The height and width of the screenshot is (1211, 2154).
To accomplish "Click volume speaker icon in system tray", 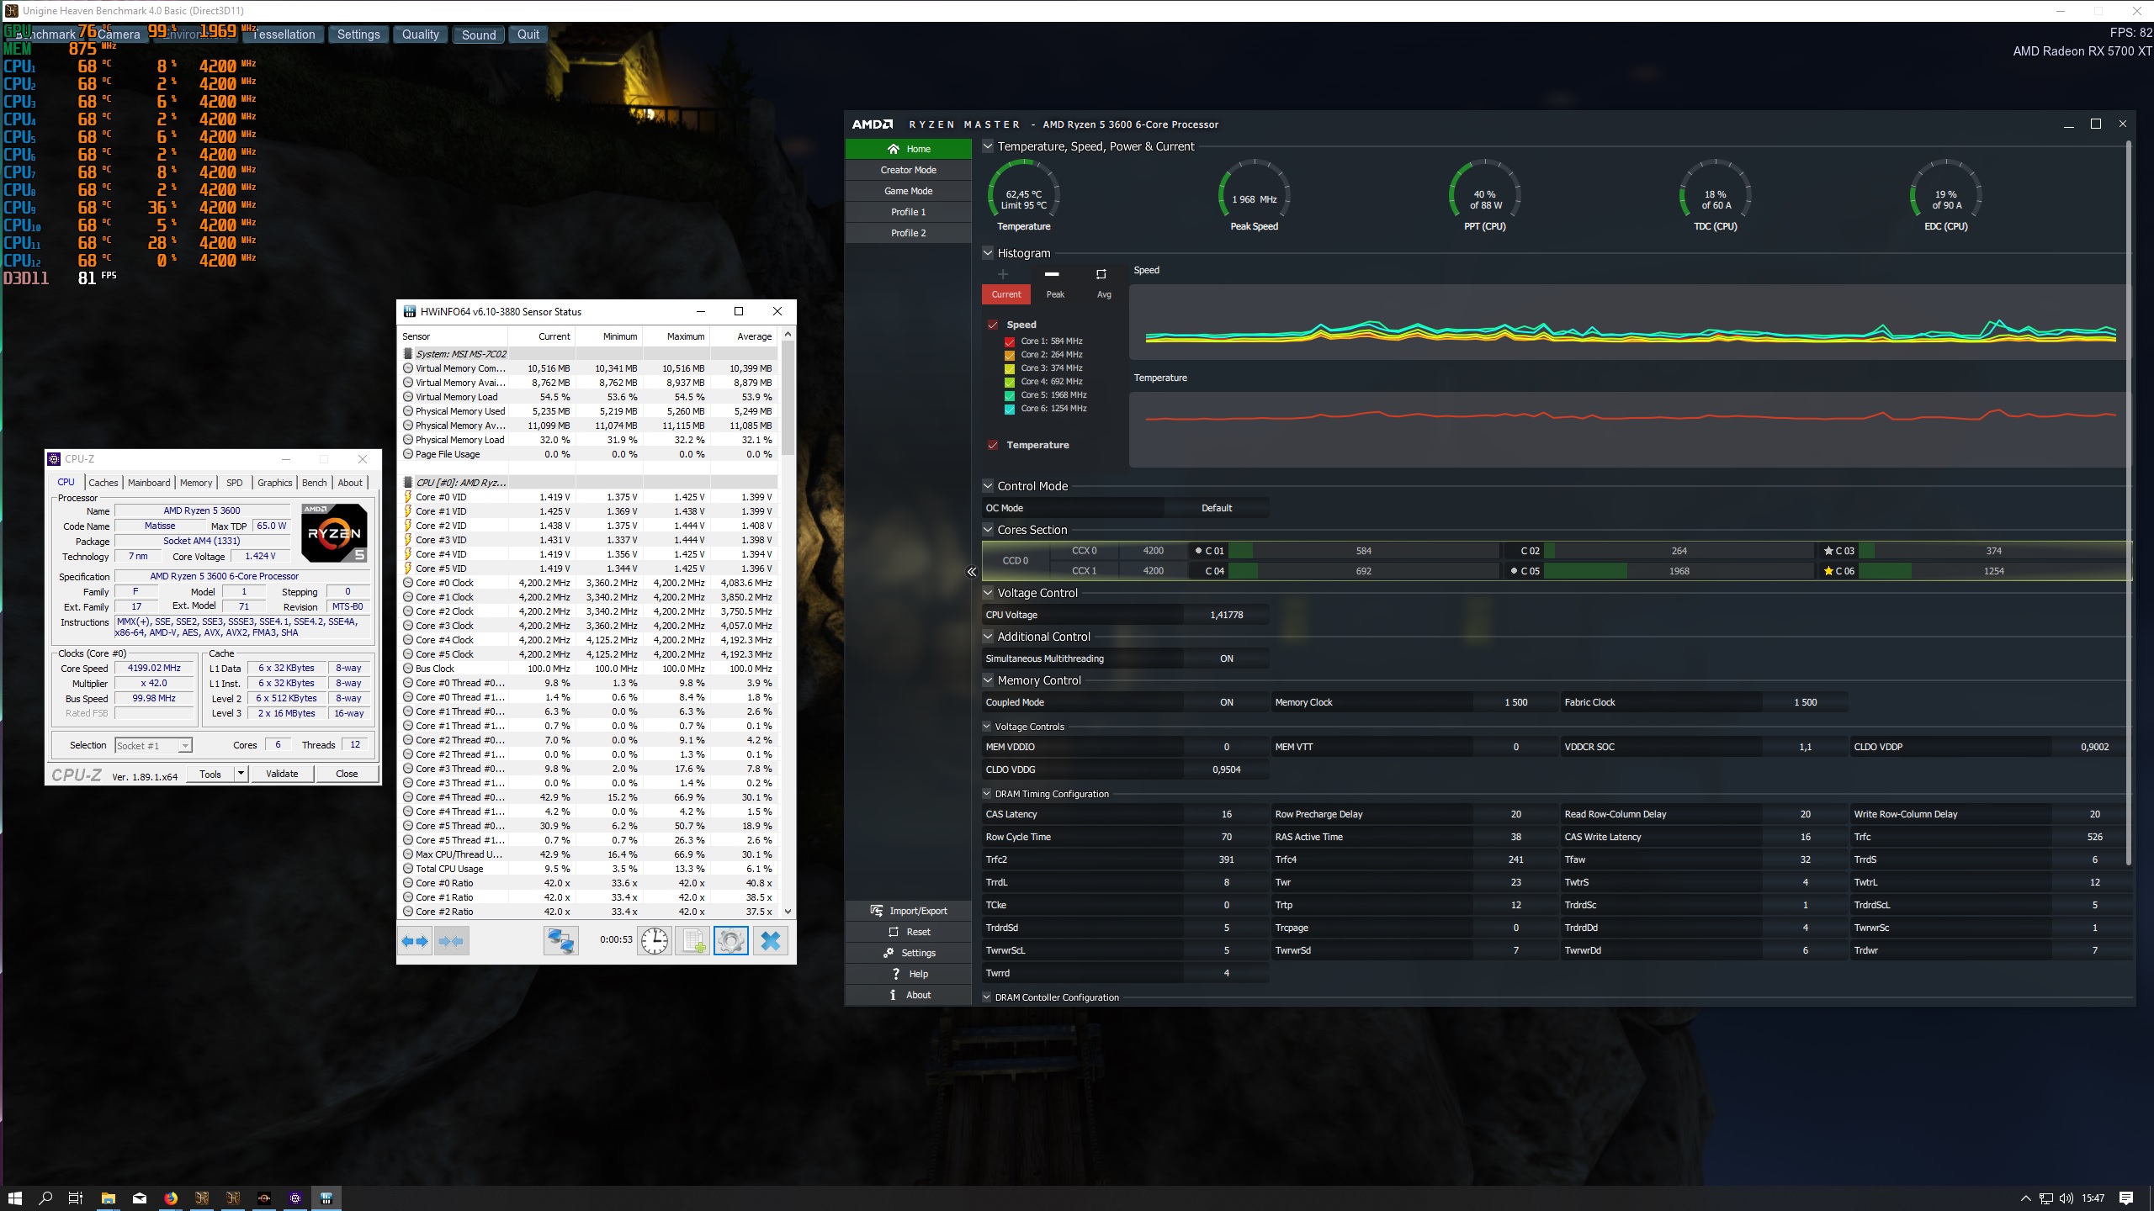I will click(x=2066, y=1198).
